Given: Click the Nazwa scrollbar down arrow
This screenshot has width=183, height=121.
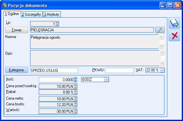Looking at the screenshot, I should click(x=161, y=46).
